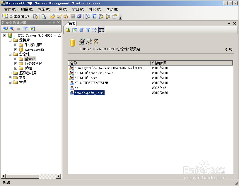Expand the 服务器对象 folder
Image resolution: width=239 pixels, height=186 pixels.
tap(10, 73)
